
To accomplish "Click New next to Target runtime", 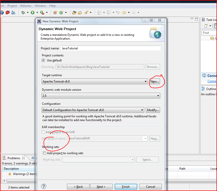I will [155, 81].
